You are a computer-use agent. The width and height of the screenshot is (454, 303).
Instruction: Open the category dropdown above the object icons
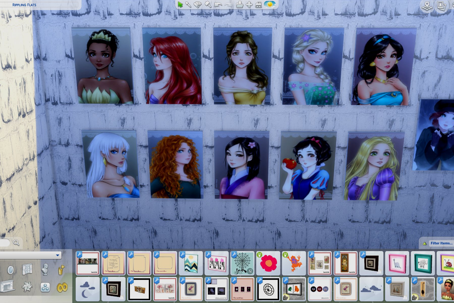pyautogui.click(x=30, y=255)
